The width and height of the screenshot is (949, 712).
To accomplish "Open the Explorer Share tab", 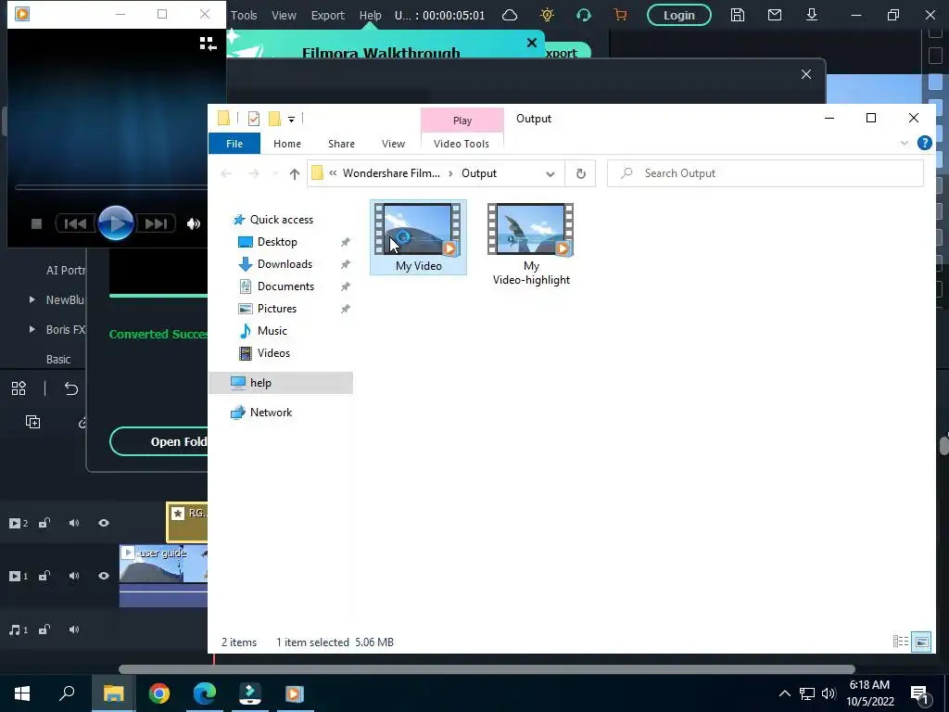I will 341,144.
